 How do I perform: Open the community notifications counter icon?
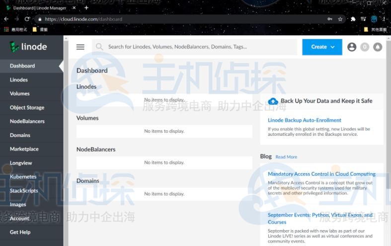(x=365, y=47)
